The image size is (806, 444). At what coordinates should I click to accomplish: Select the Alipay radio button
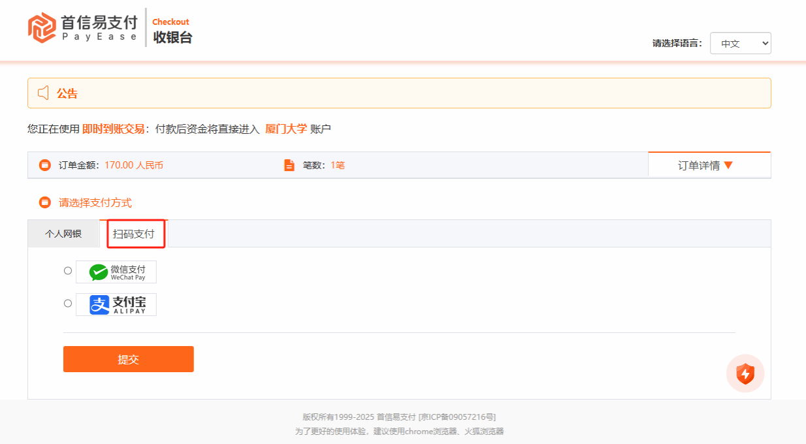click(68, 304)
